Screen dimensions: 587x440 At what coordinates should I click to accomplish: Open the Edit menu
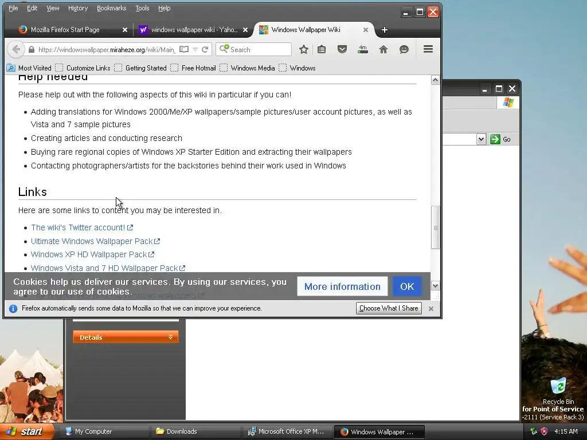tap(32, 8)
